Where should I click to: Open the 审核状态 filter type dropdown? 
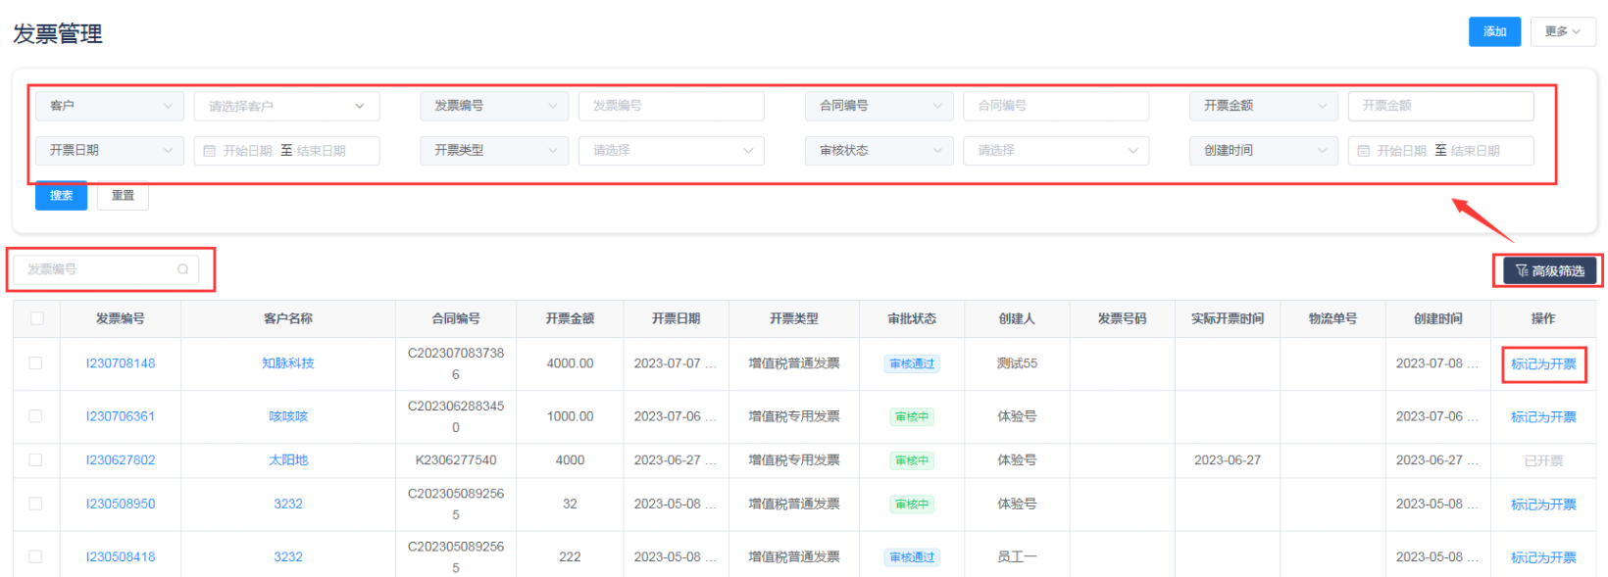pyautogui.click(x=879, y=151)
